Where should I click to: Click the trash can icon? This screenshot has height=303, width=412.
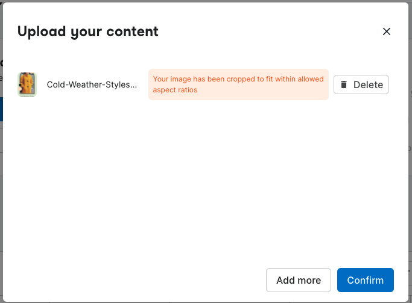344,85
